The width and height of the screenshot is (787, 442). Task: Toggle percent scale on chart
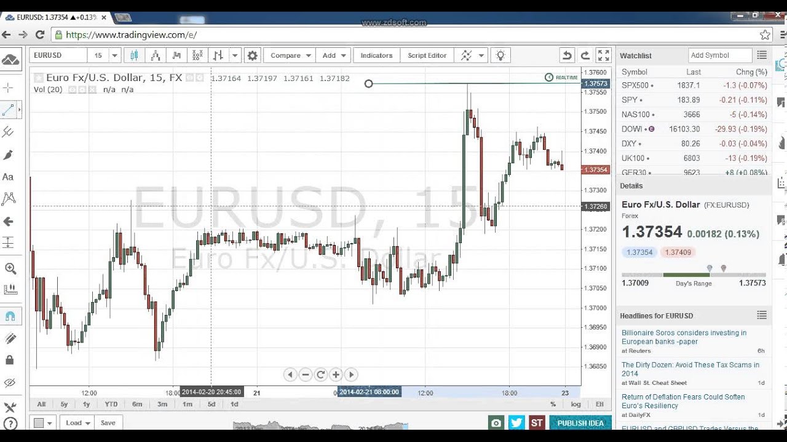[x=553, y=404]
